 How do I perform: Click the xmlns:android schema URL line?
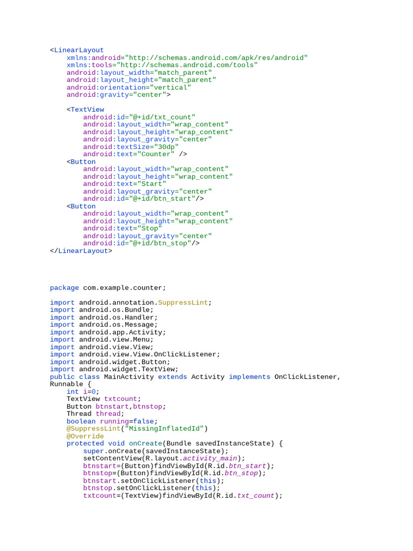click(x=187, y=58)
